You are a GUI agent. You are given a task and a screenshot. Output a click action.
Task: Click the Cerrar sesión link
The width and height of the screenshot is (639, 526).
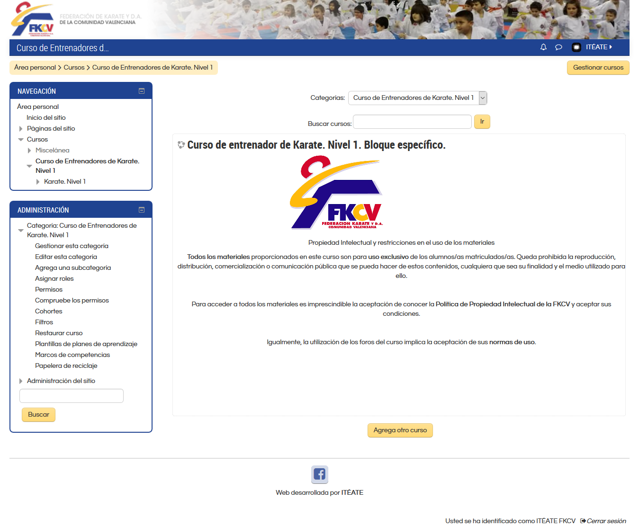(x=606, y=521)
